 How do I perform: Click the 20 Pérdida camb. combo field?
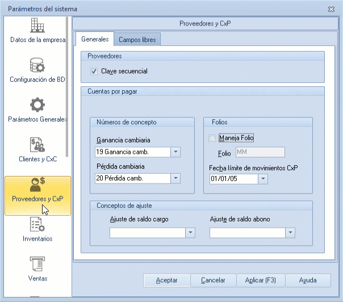[133, 178]
